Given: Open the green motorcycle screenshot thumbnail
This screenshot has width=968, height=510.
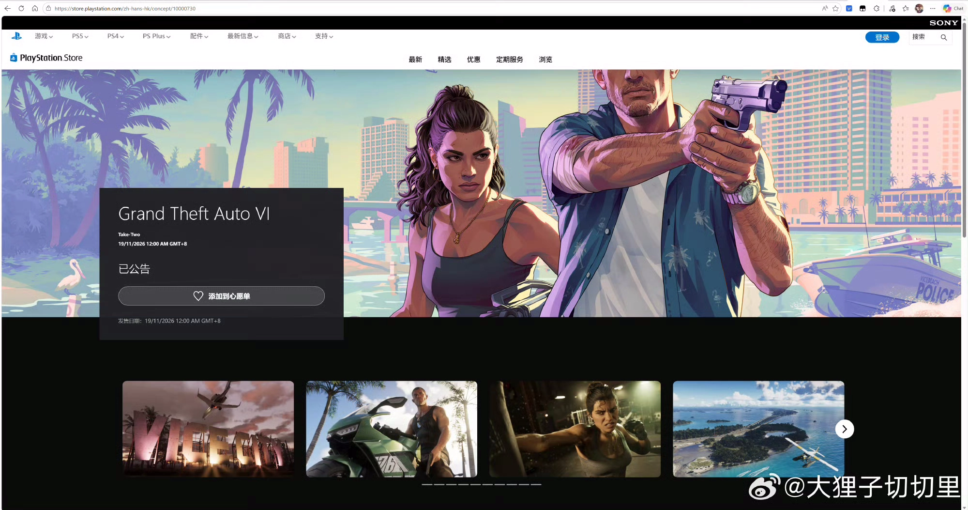Looking at the screenshot, I should [392, 429].
